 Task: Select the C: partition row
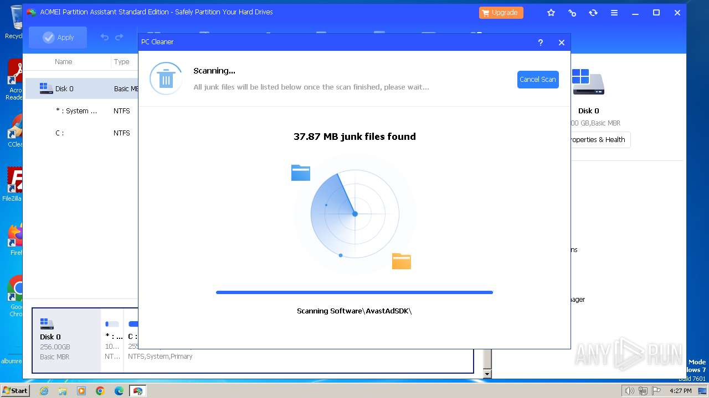click(x=82, y=133)
